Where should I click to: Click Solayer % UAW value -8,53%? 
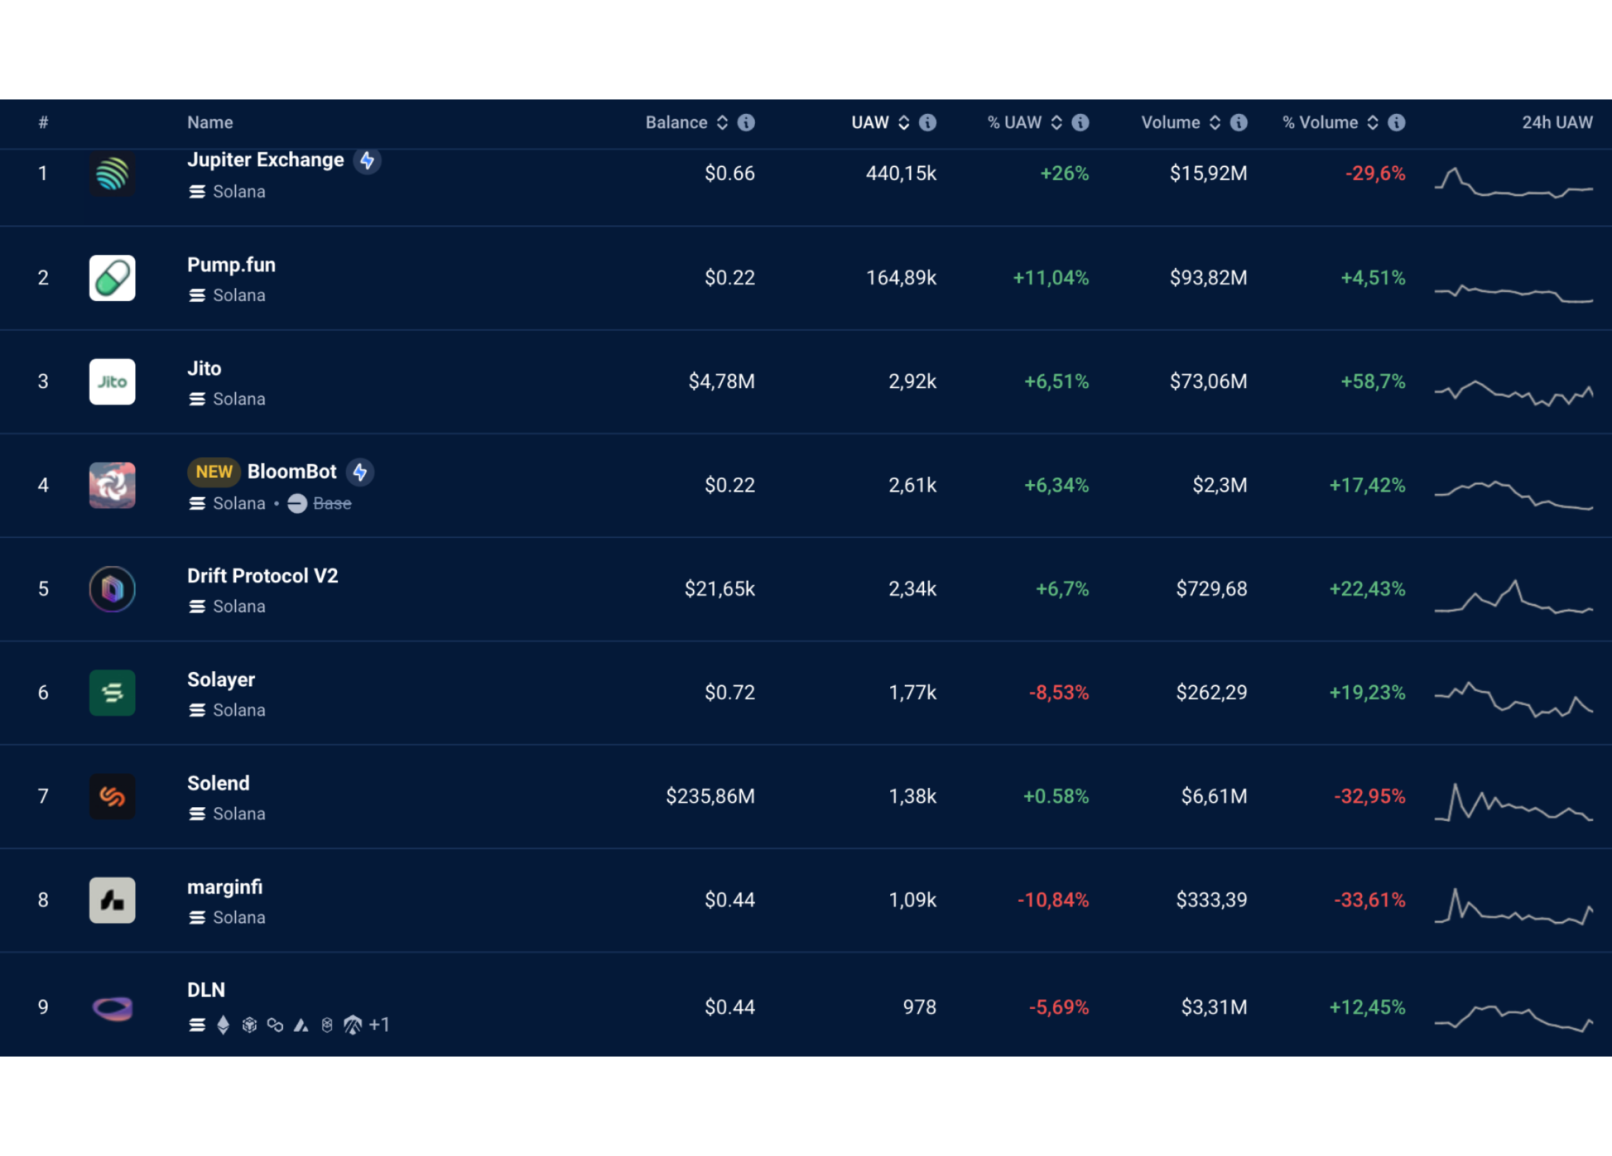point(1058,693)
